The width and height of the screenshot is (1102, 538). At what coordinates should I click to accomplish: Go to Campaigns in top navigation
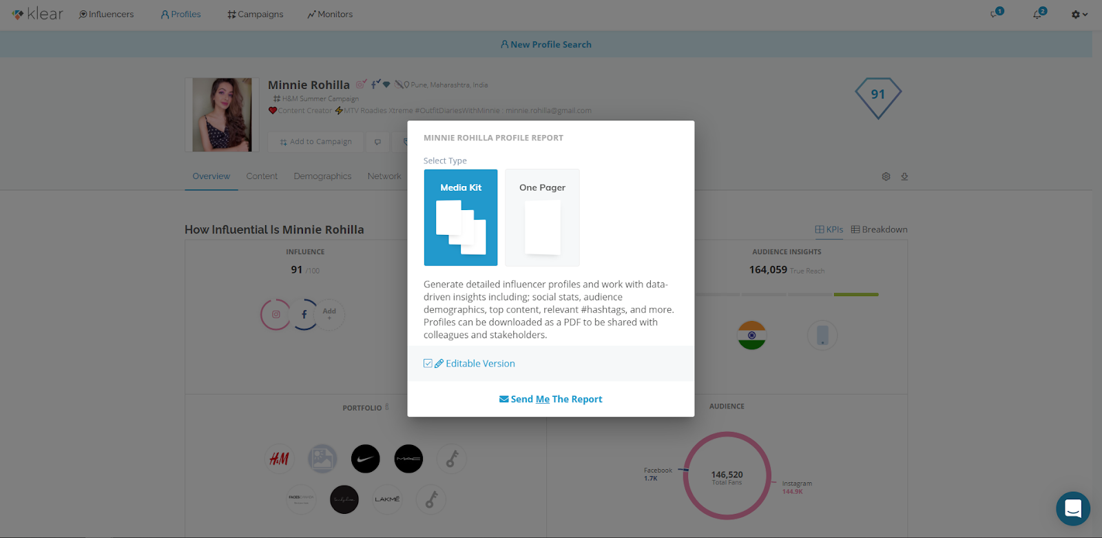[256, 14]
